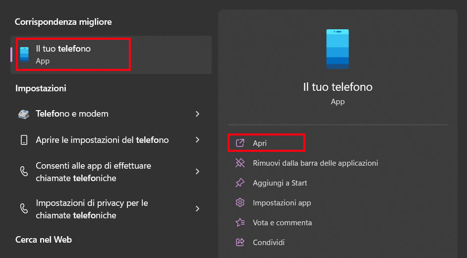Screen dimensions: 467x258
Task: Click the large phone icon in details pane
Action: (x=338, y=49)
